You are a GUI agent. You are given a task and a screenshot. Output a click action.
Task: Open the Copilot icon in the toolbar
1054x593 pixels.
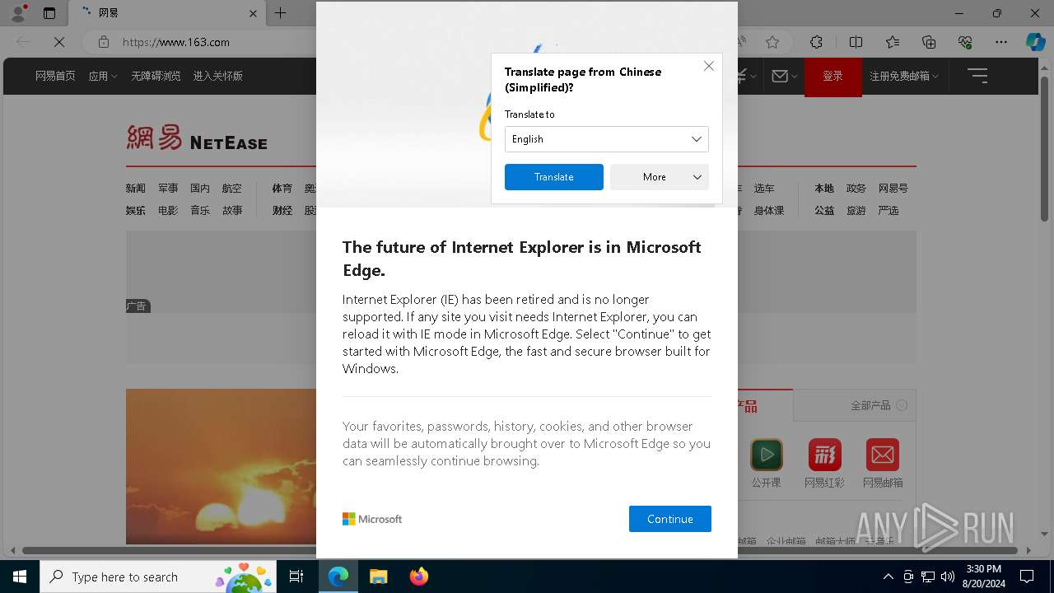(x=1035, y=42)
